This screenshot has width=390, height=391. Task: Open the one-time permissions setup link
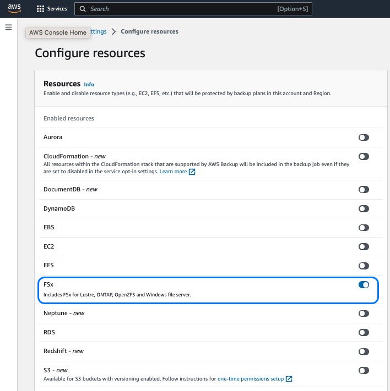251,379
